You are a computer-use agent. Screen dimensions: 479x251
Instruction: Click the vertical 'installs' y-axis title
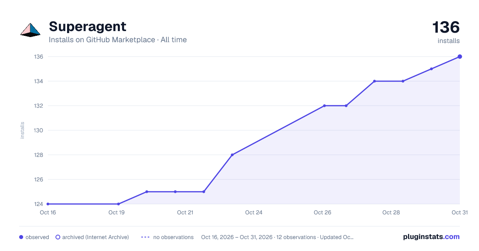pos(22,130)
